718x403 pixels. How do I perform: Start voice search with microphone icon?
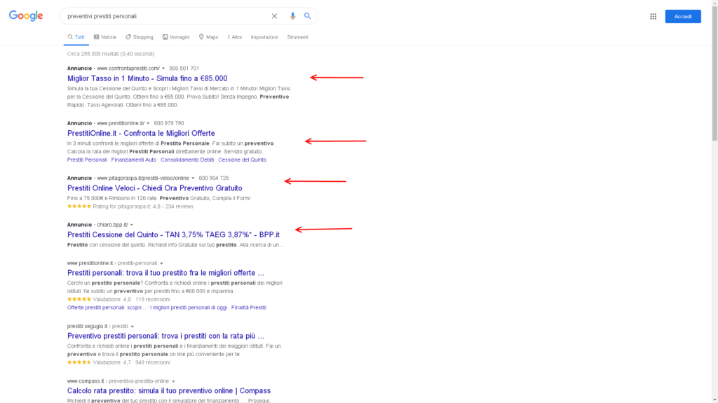coord(292,16)
